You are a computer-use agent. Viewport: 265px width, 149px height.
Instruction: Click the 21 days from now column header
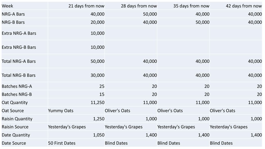pos(86,6)
